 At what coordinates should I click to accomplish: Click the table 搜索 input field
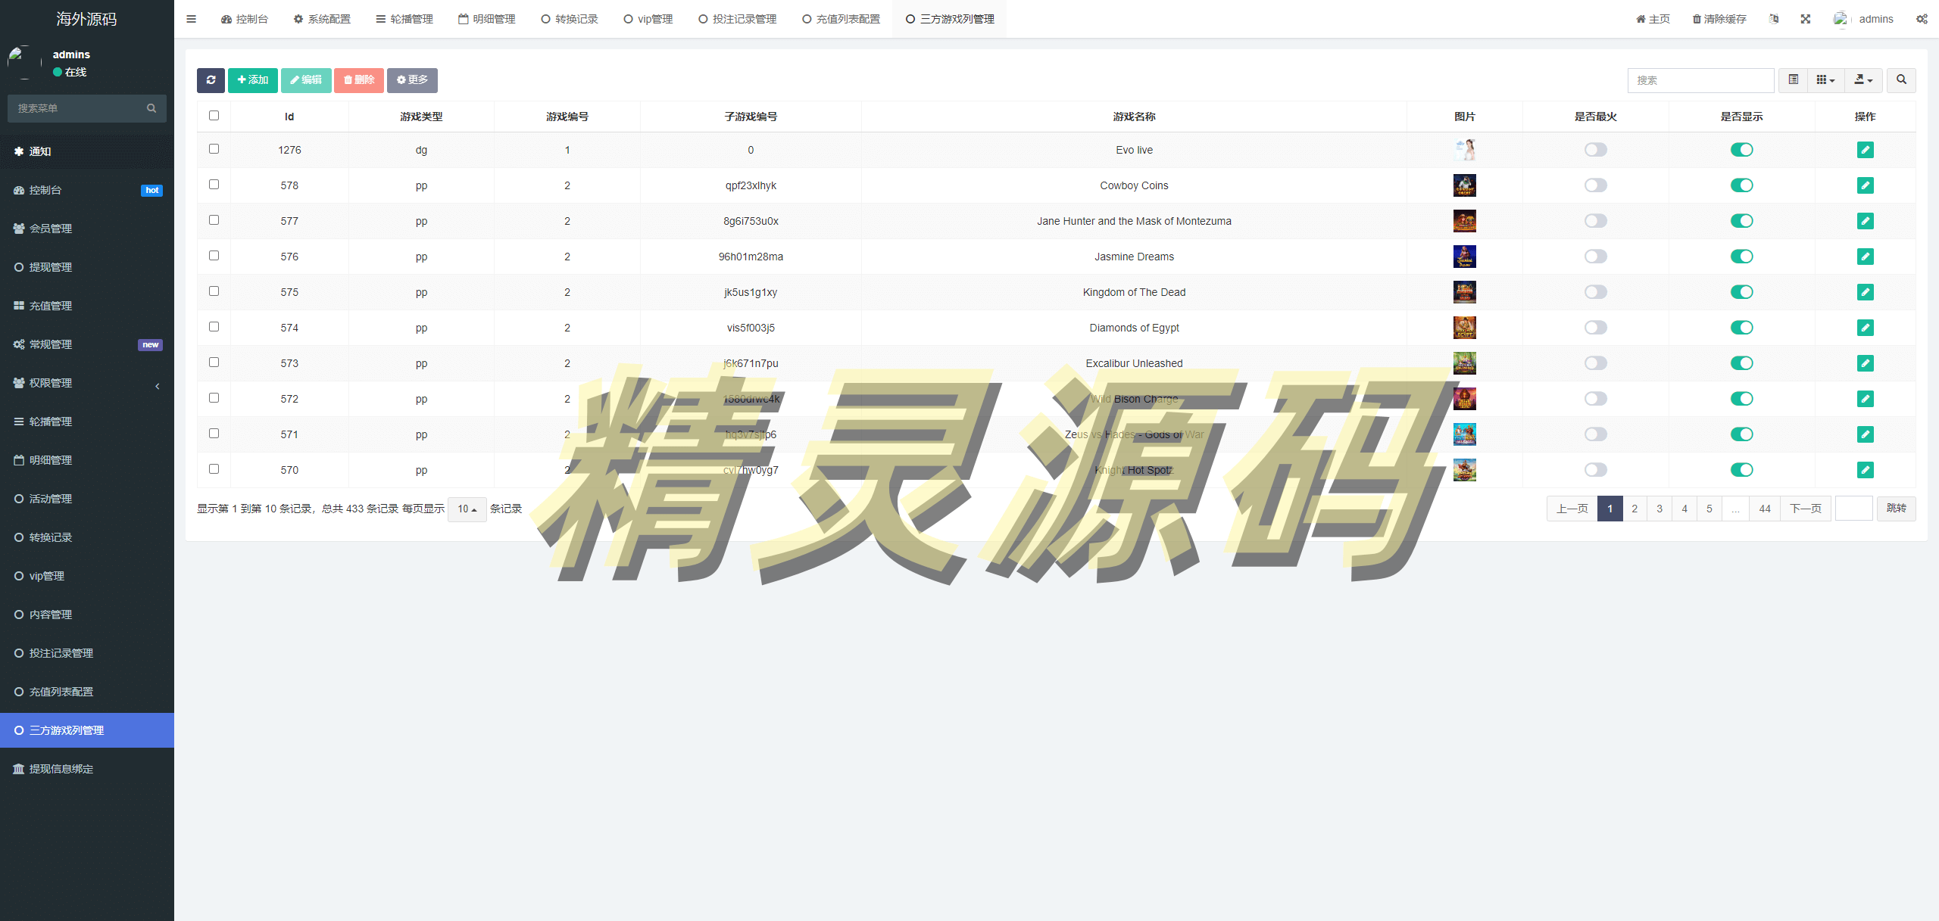1700,80
